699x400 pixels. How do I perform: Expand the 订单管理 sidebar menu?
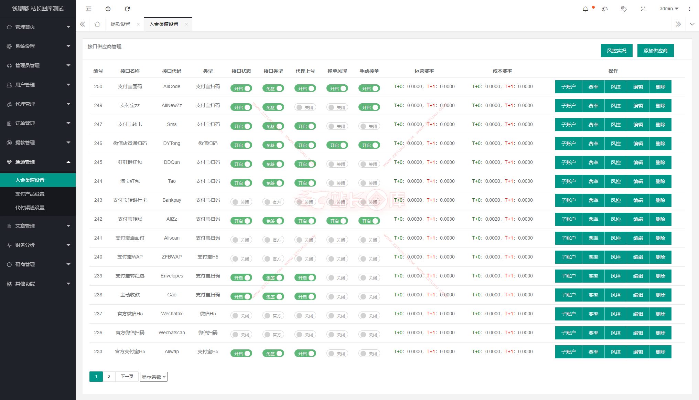tap(38, 123)
